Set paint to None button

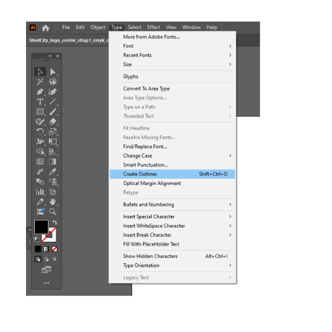(54, 249)
